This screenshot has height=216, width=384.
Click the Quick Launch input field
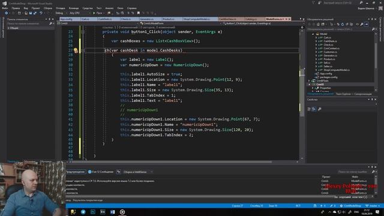(341, 2)
